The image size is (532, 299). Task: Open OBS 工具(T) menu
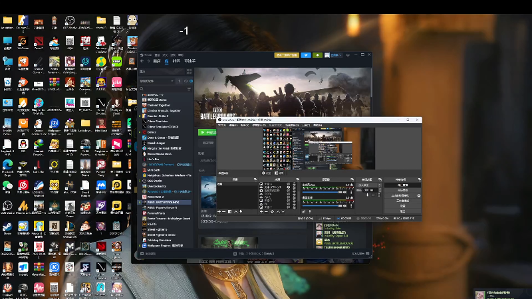point(306,125)
